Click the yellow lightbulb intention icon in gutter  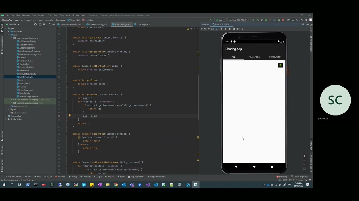coord(70,116)
